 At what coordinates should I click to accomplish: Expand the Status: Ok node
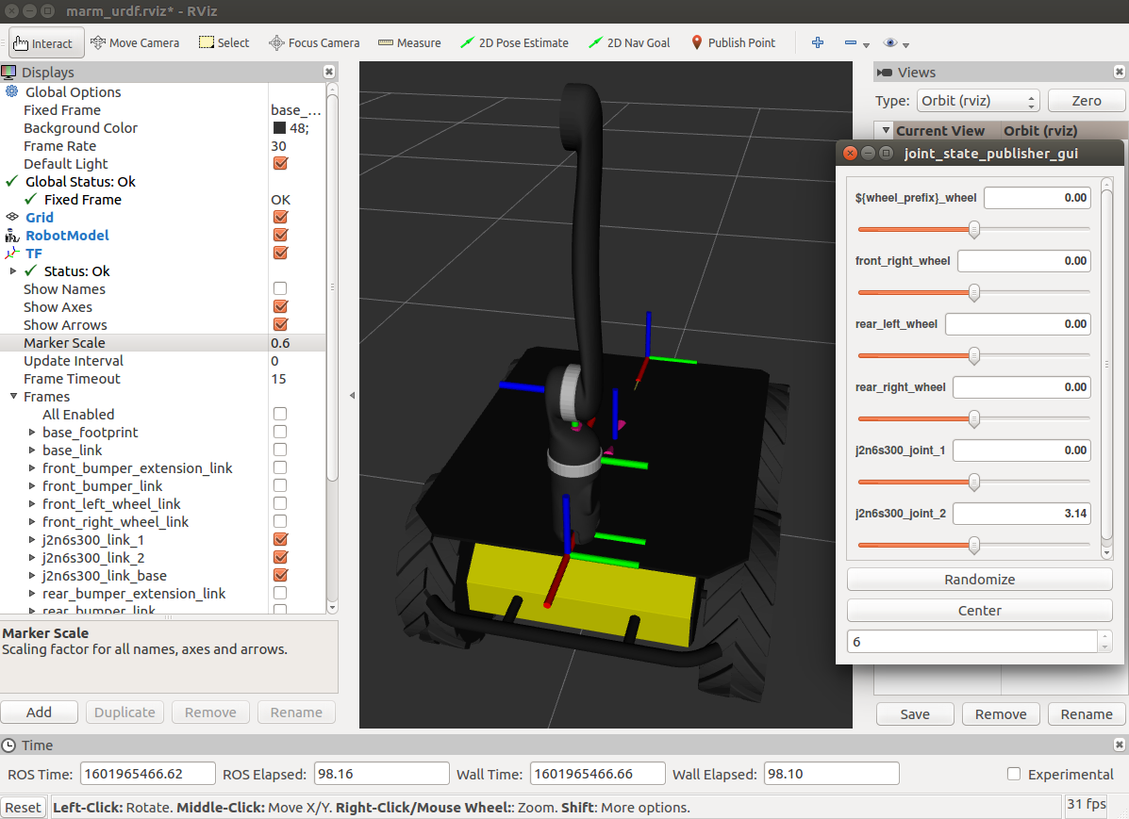[13, 271]
